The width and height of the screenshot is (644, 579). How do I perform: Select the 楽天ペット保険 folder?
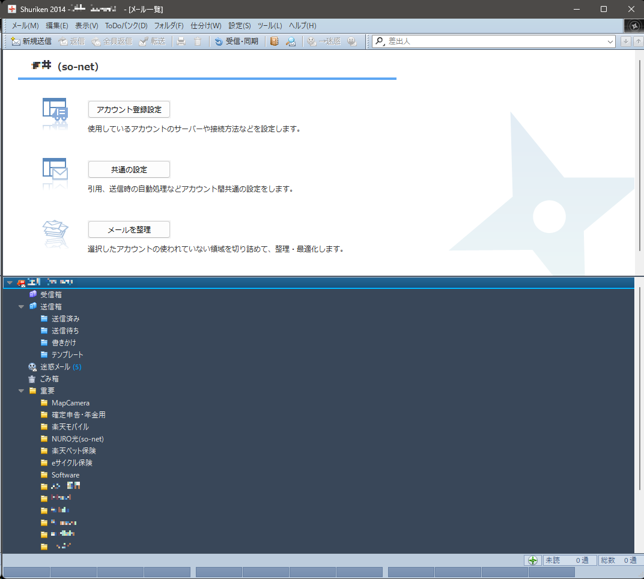[73, 451]
